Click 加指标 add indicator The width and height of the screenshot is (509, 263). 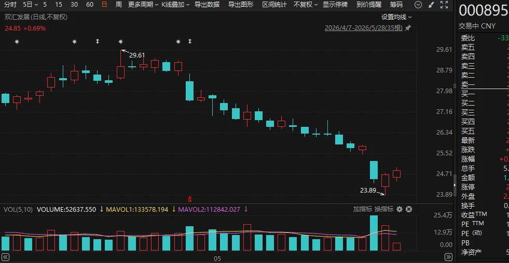click(x=363, y=209)
